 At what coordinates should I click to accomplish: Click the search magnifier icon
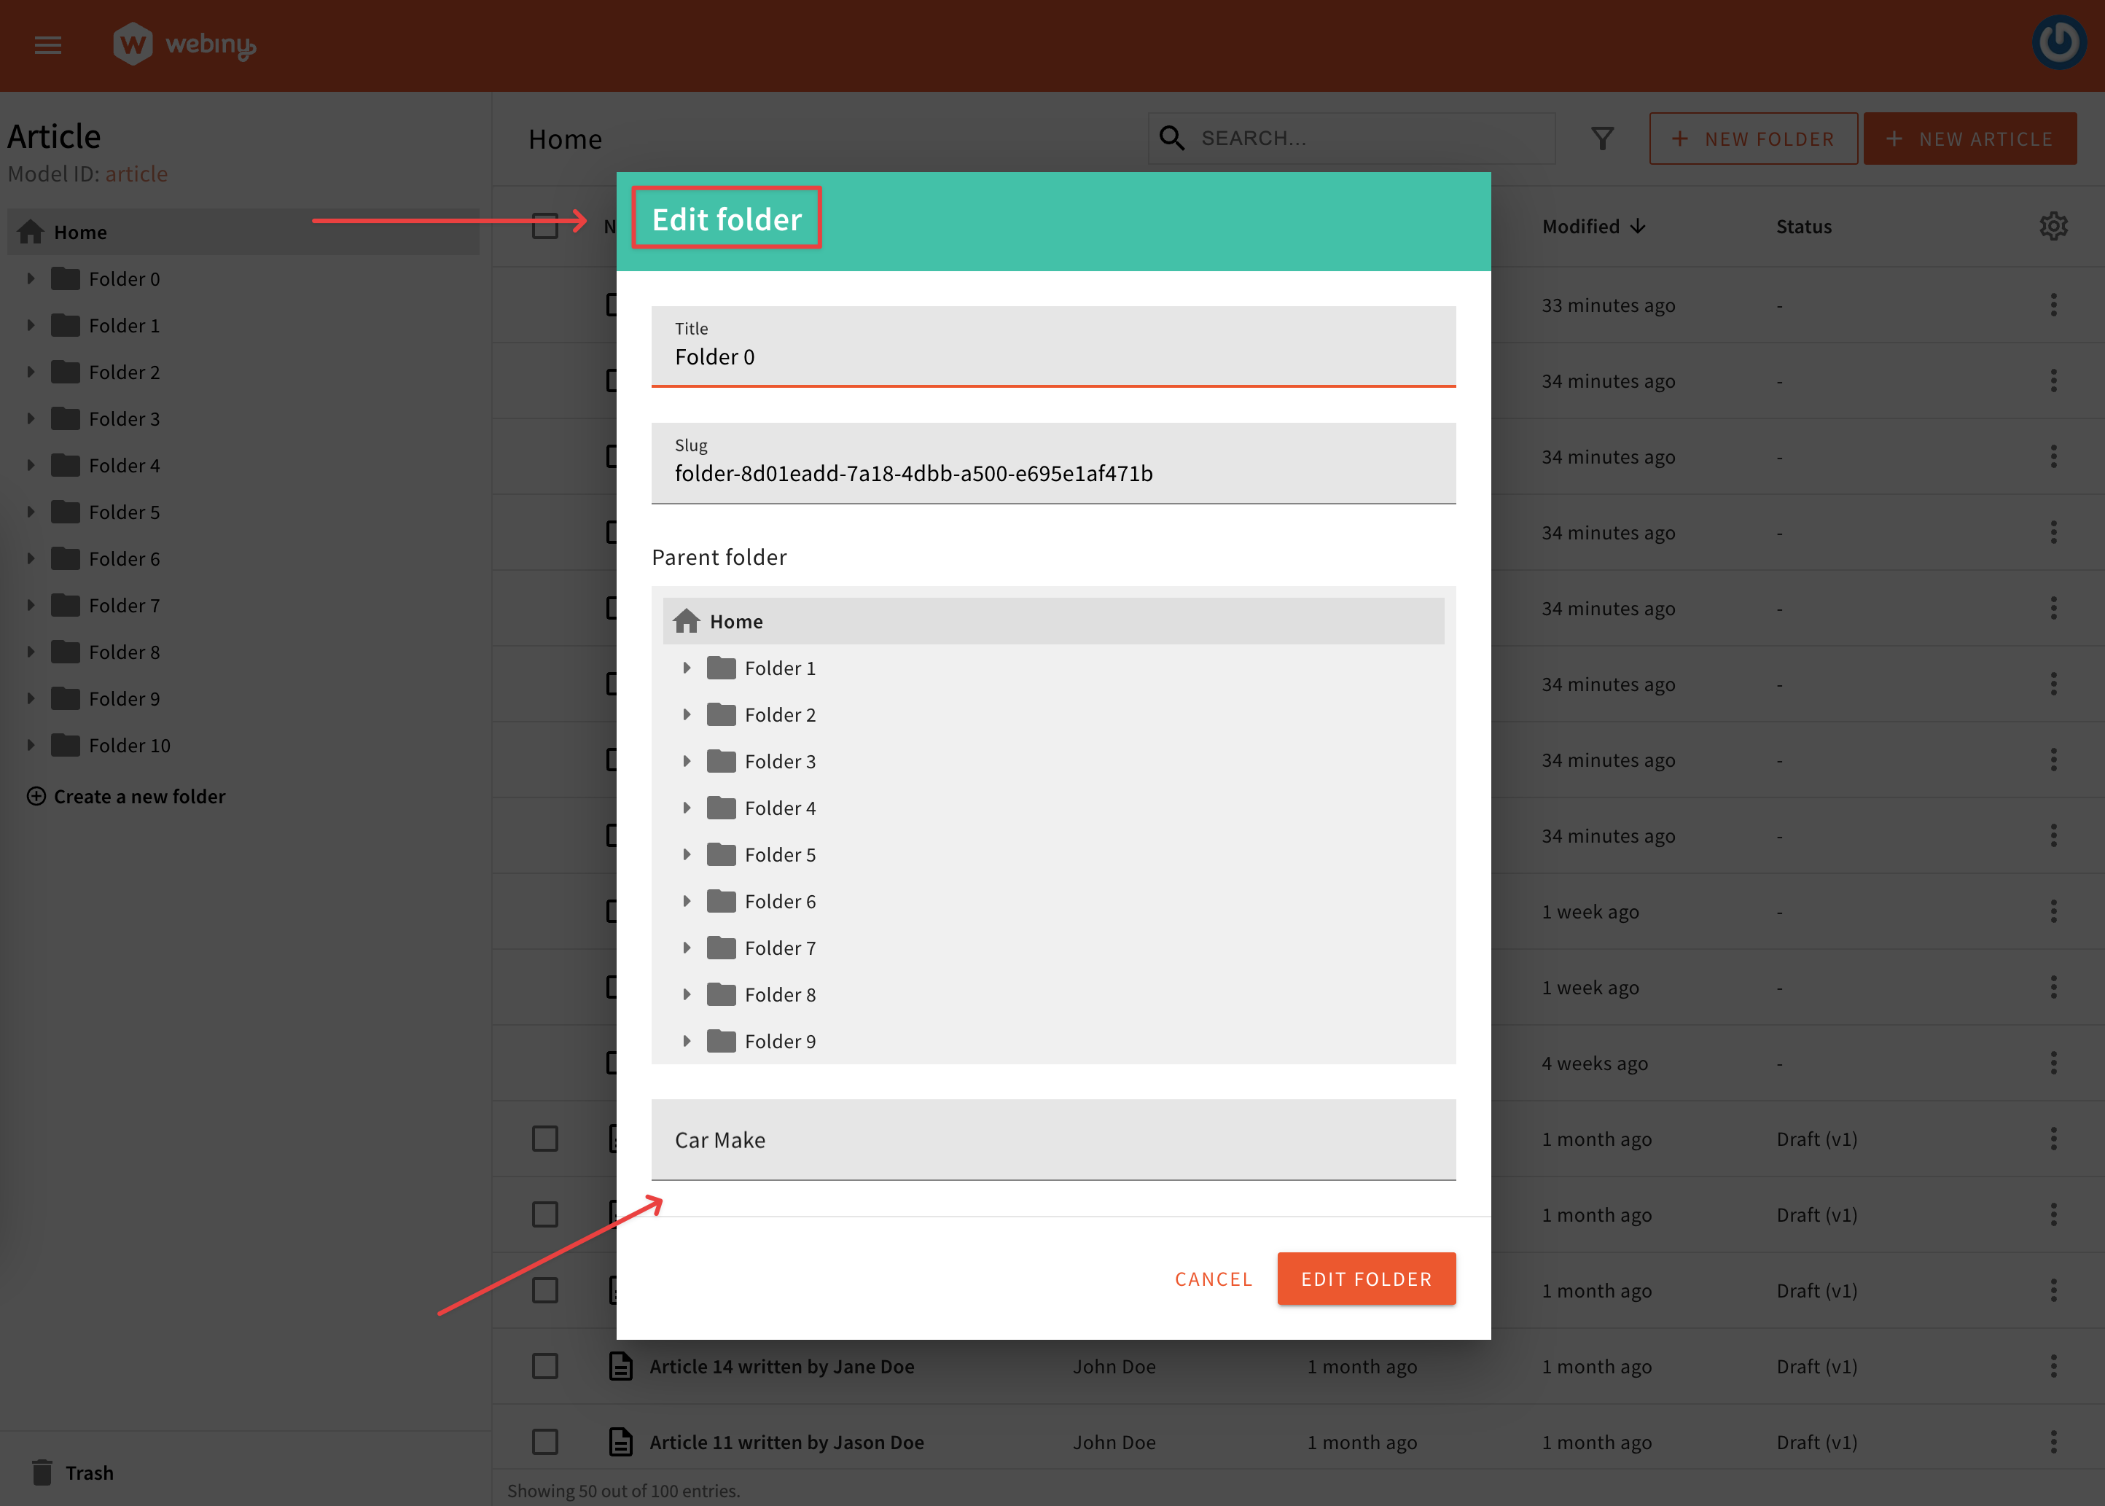(1171, 137)
